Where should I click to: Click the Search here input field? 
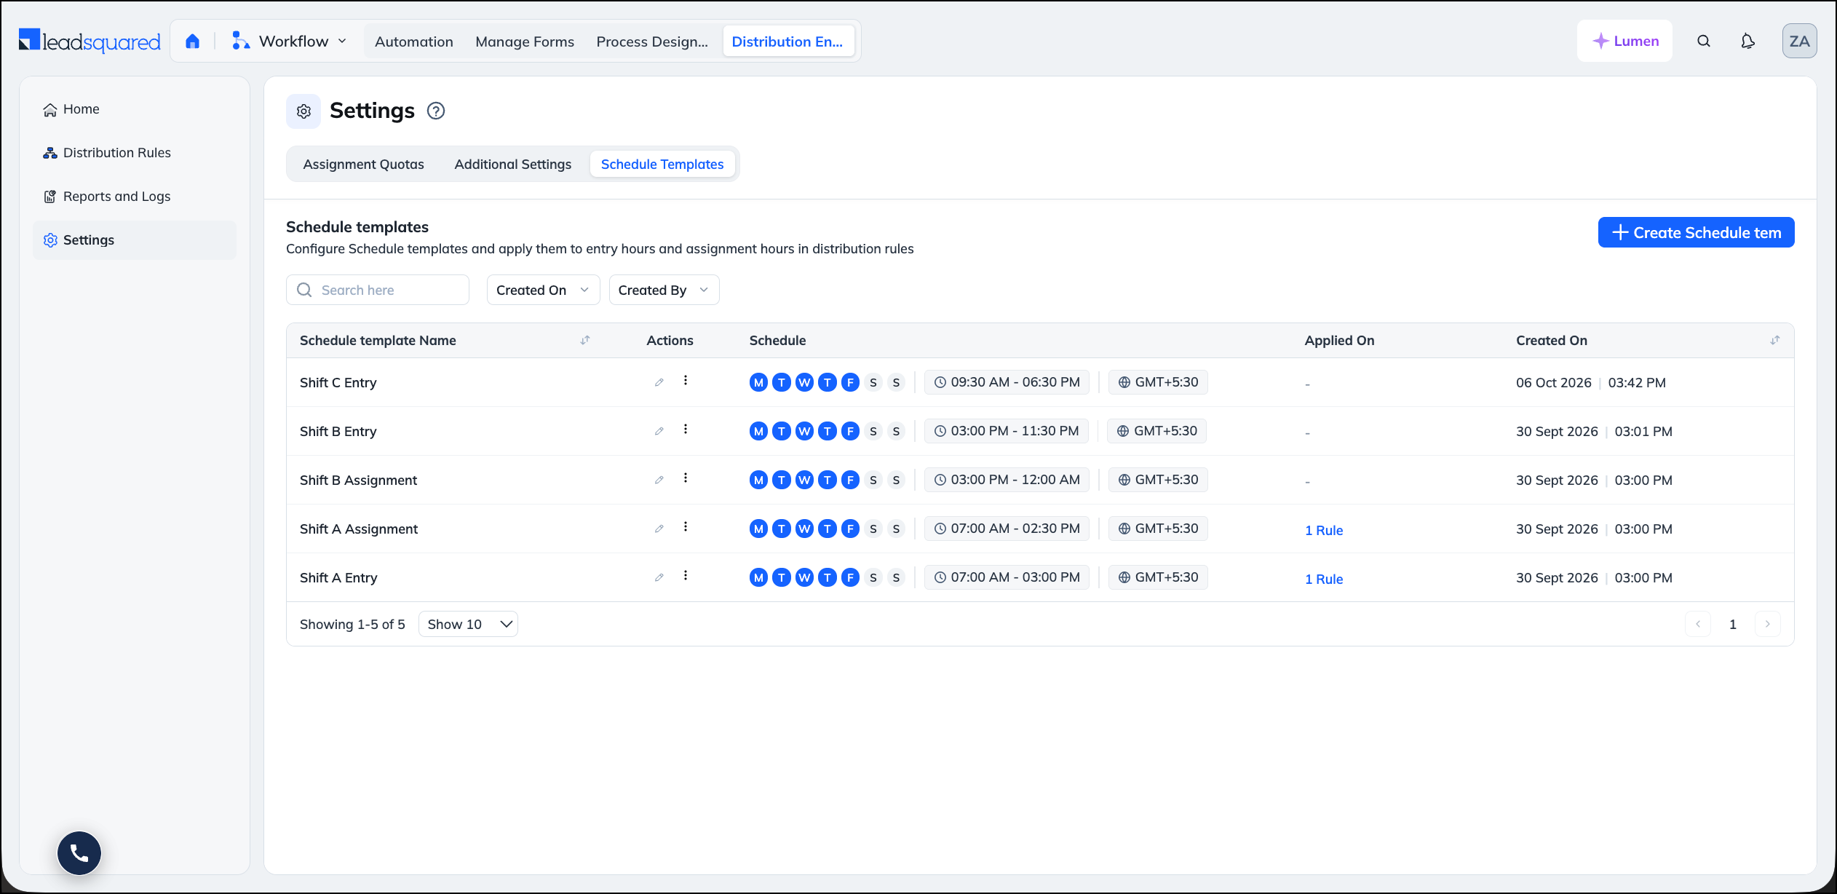tap(377, 290)
